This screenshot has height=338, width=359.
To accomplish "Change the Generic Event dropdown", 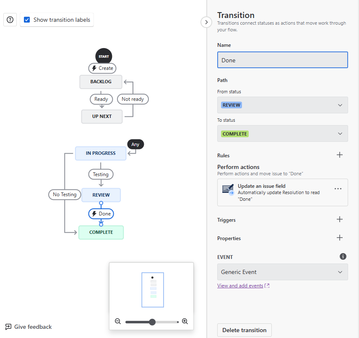I will pos(282,272).
